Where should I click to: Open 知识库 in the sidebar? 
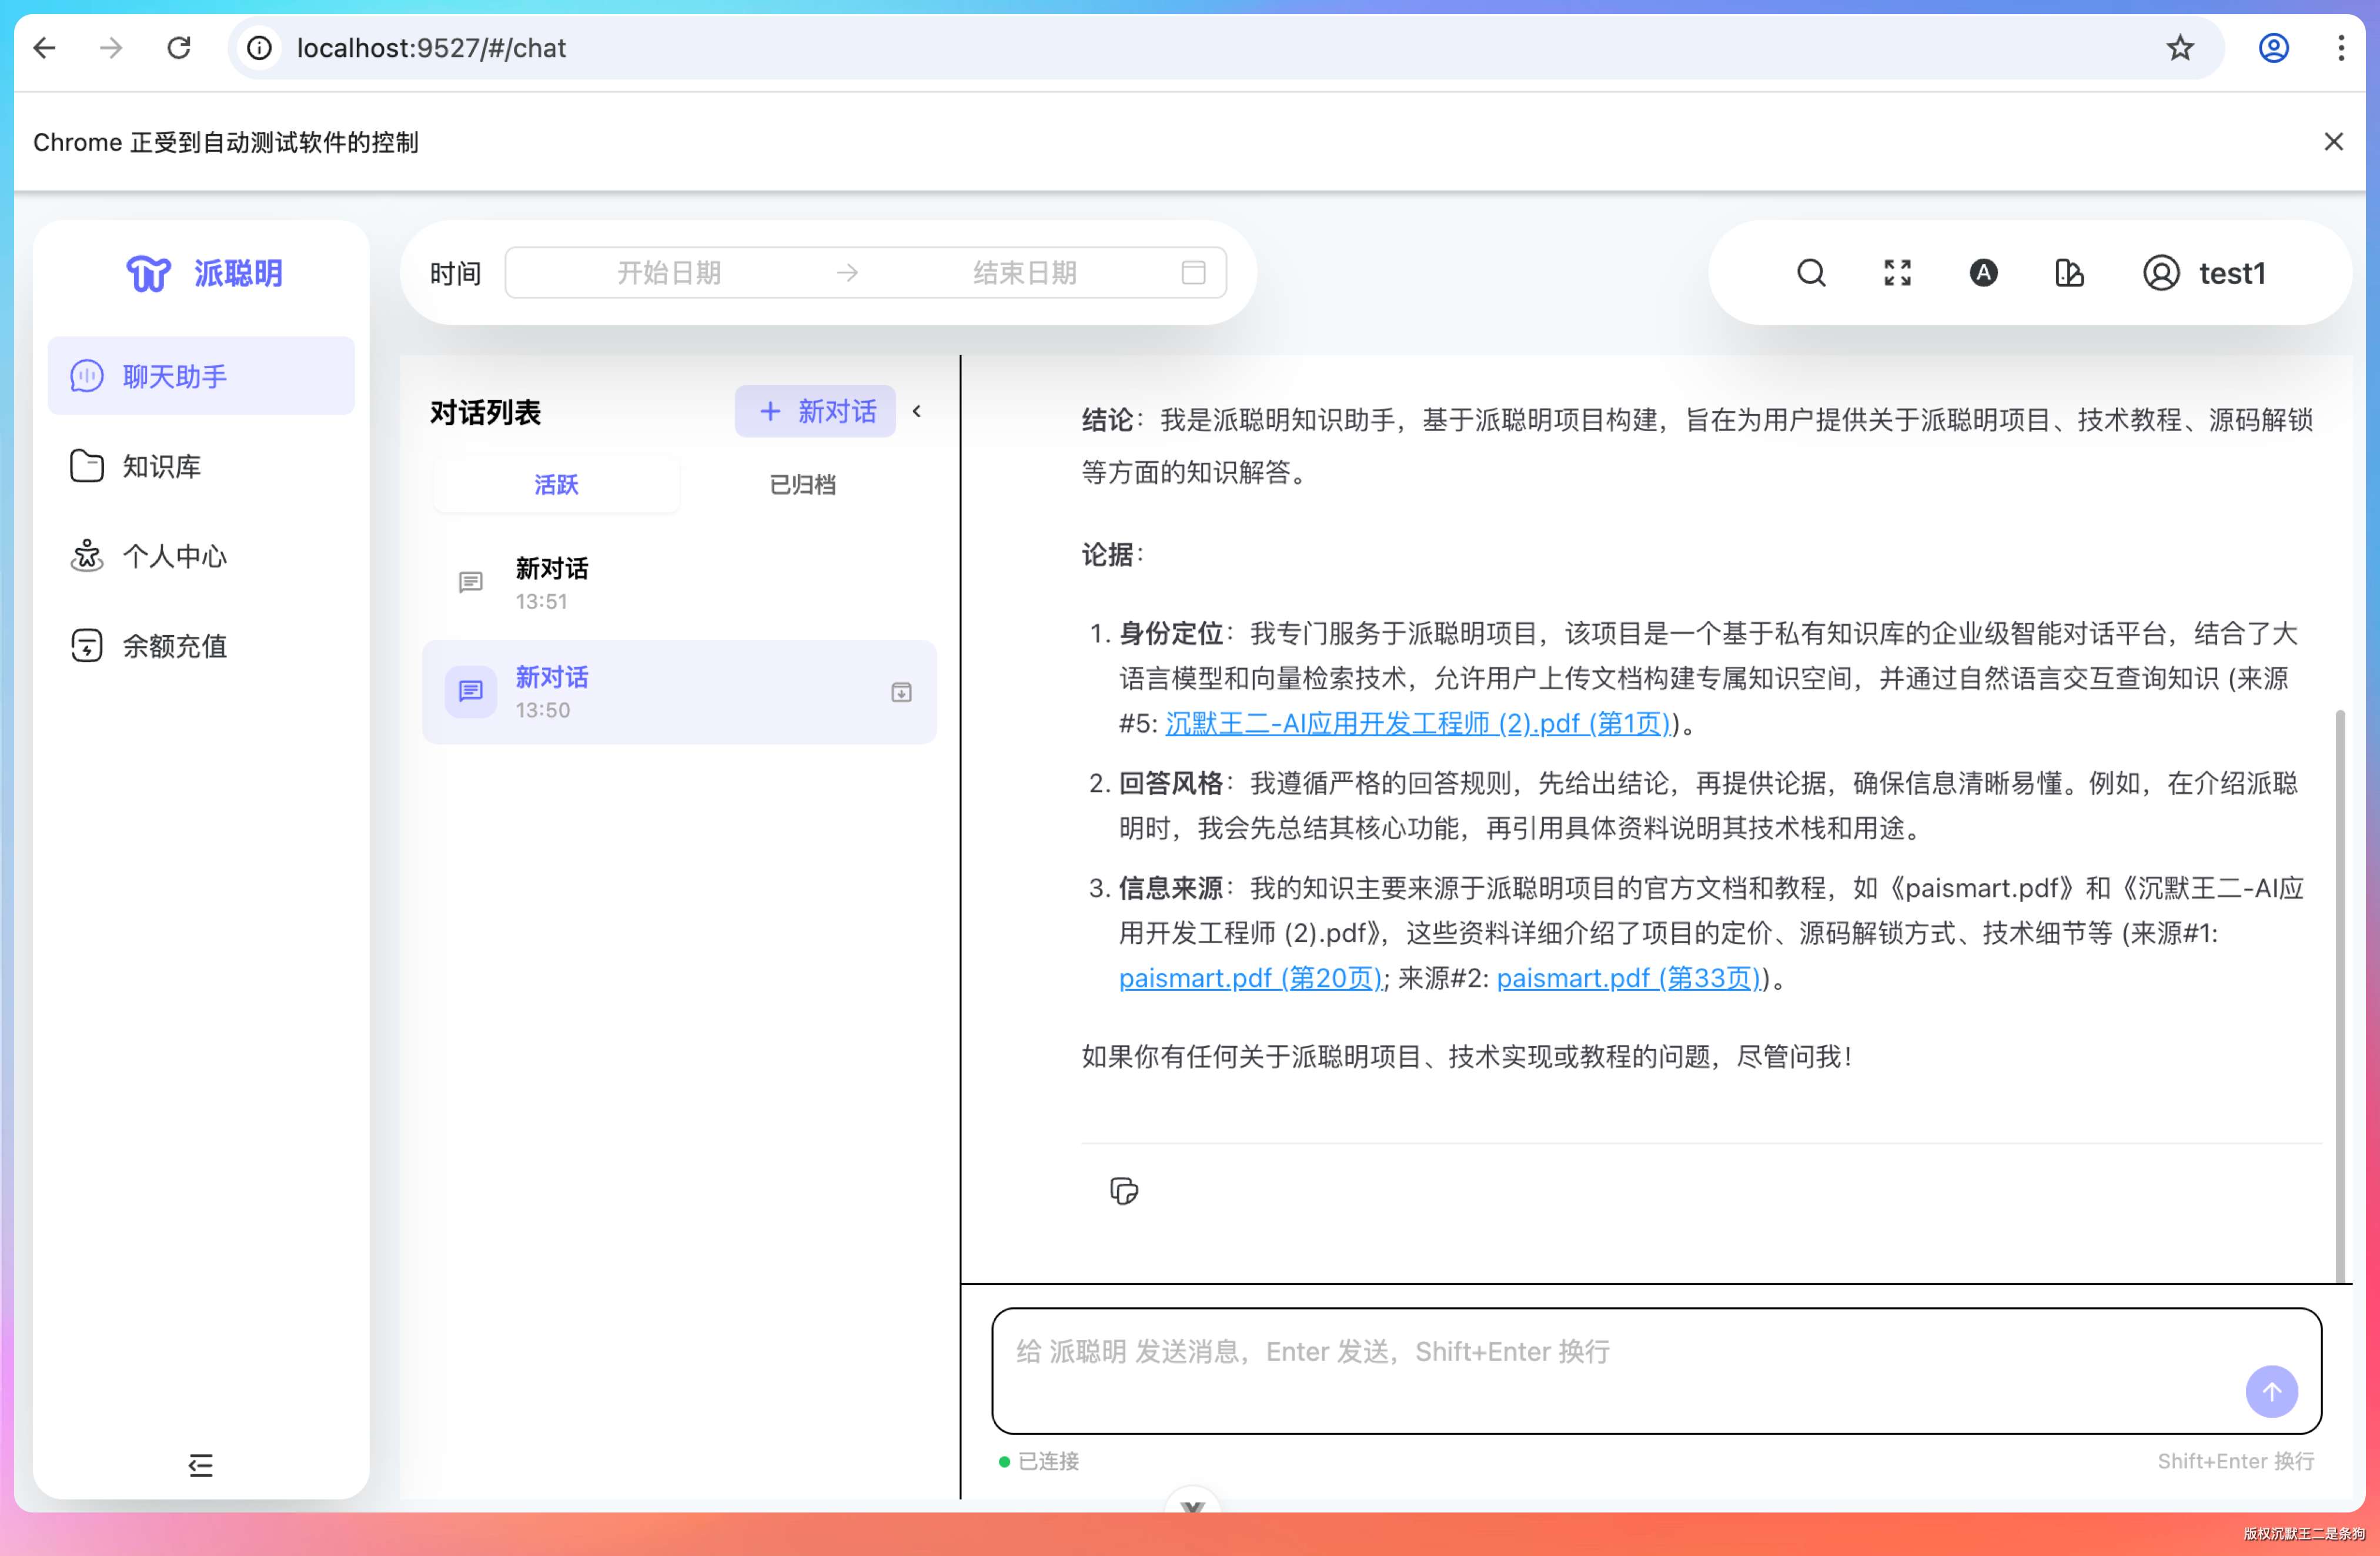point(162,466)
